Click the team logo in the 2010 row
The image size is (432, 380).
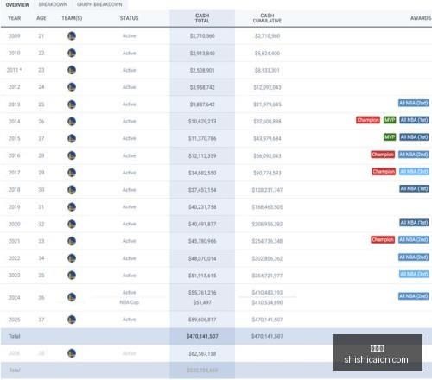72,53
